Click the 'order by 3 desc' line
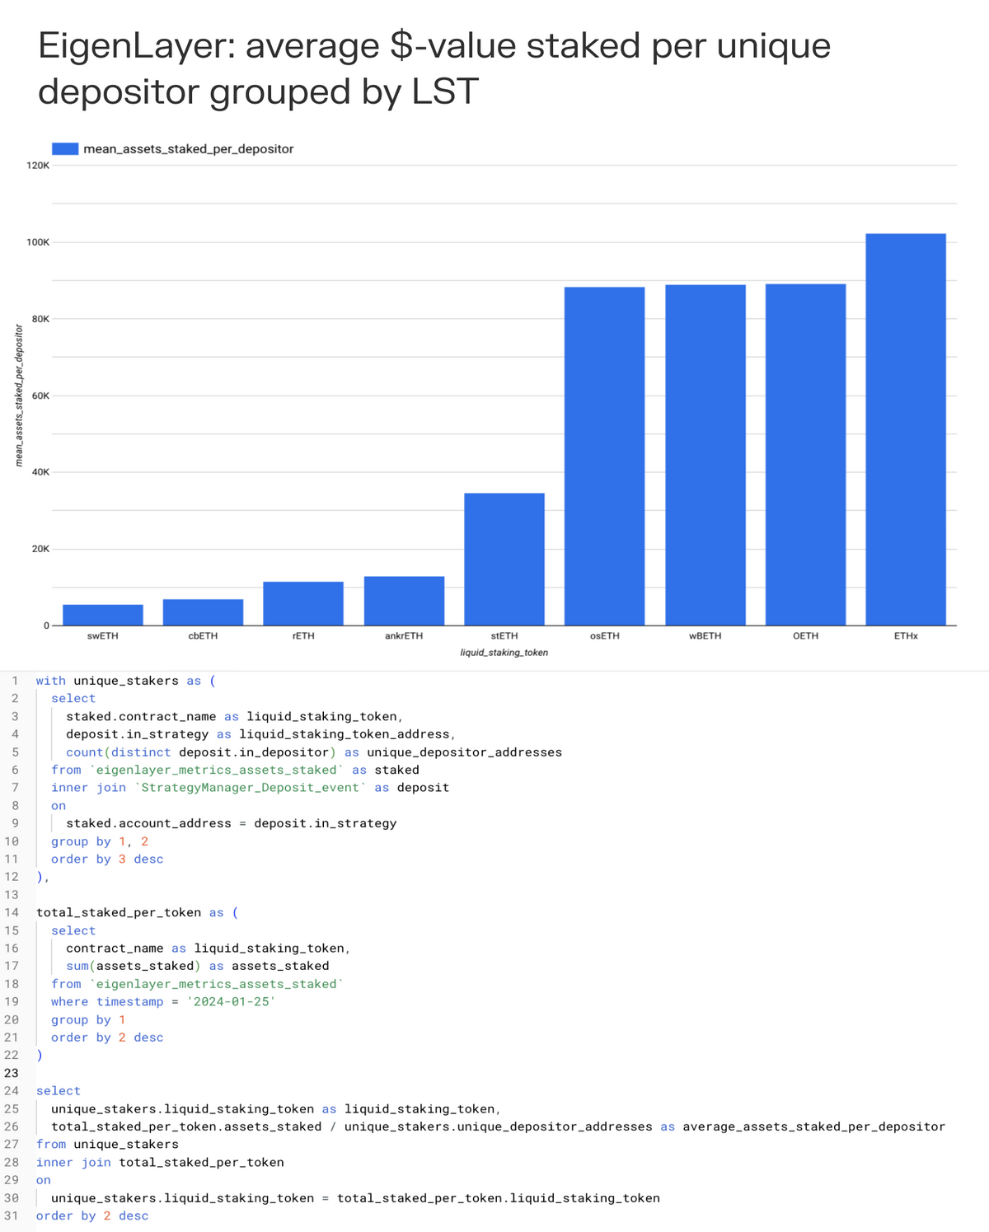 coord(107,859)
